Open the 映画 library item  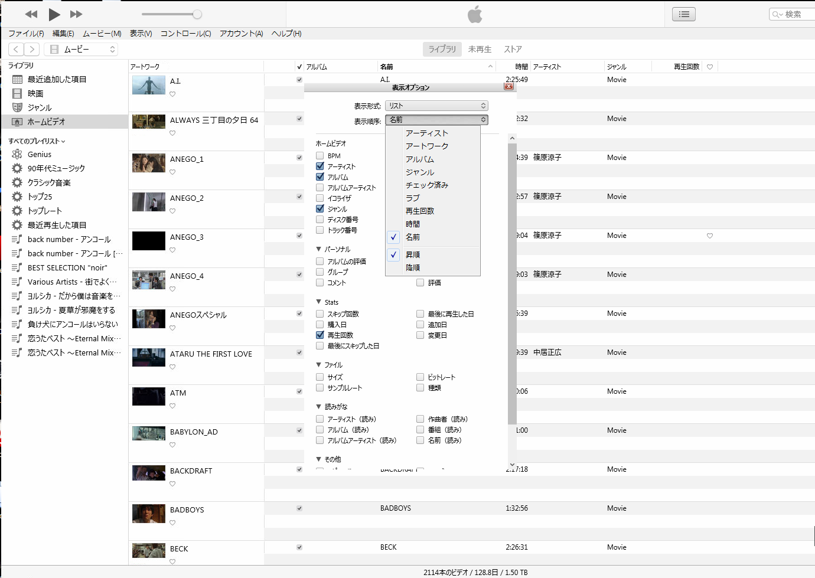(35, 93)
